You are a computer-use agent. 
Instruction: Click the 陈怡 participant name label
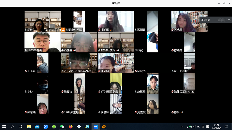(177, 112)
